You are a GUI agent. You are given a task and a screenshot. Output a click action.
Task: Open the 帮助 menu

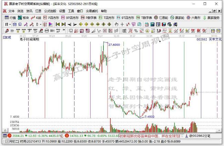(x=104, y=11)
